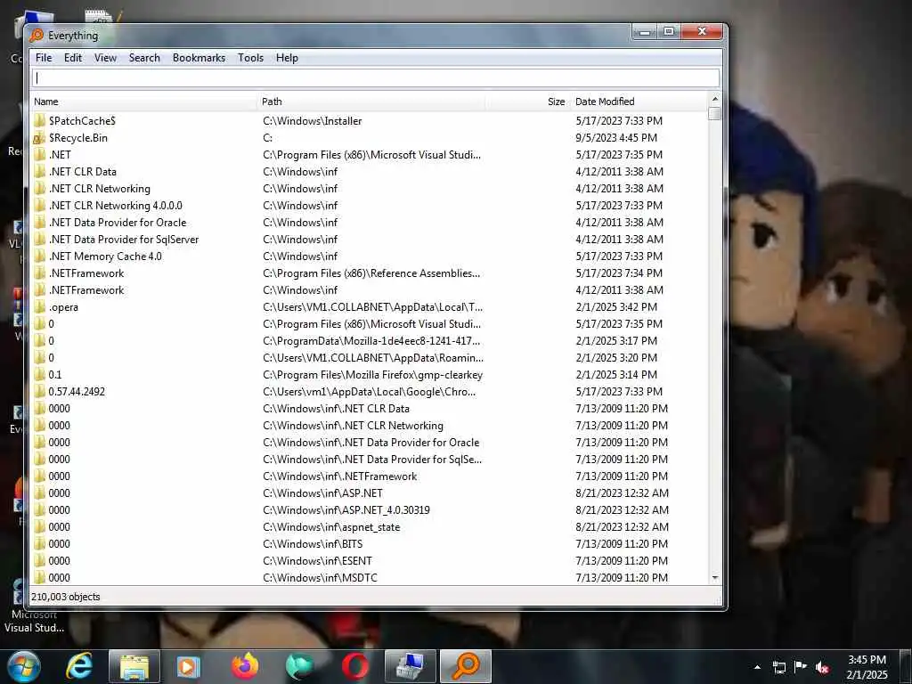The image size is (912, 684).
Task: Select the .NET CLR Networking folder icon
Action: pos(39,189)
